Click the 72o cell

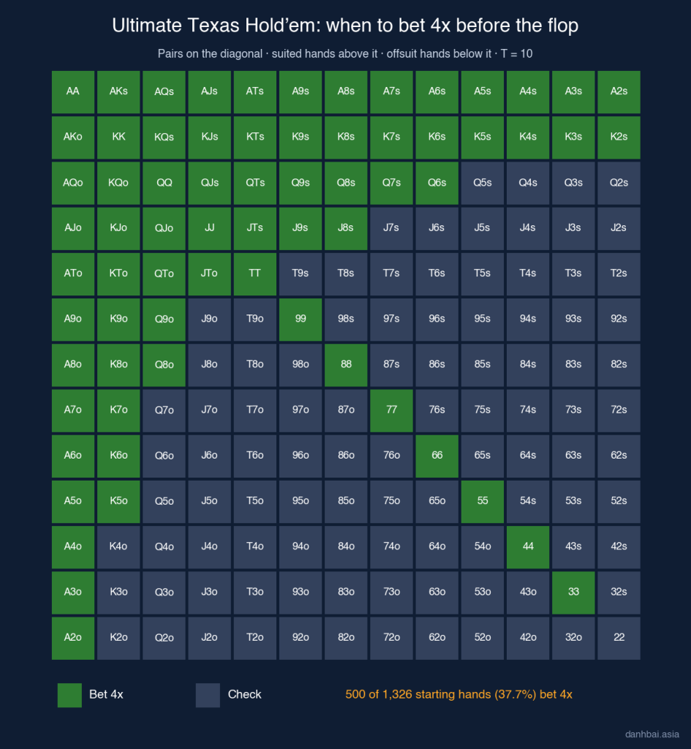point(392,638)
